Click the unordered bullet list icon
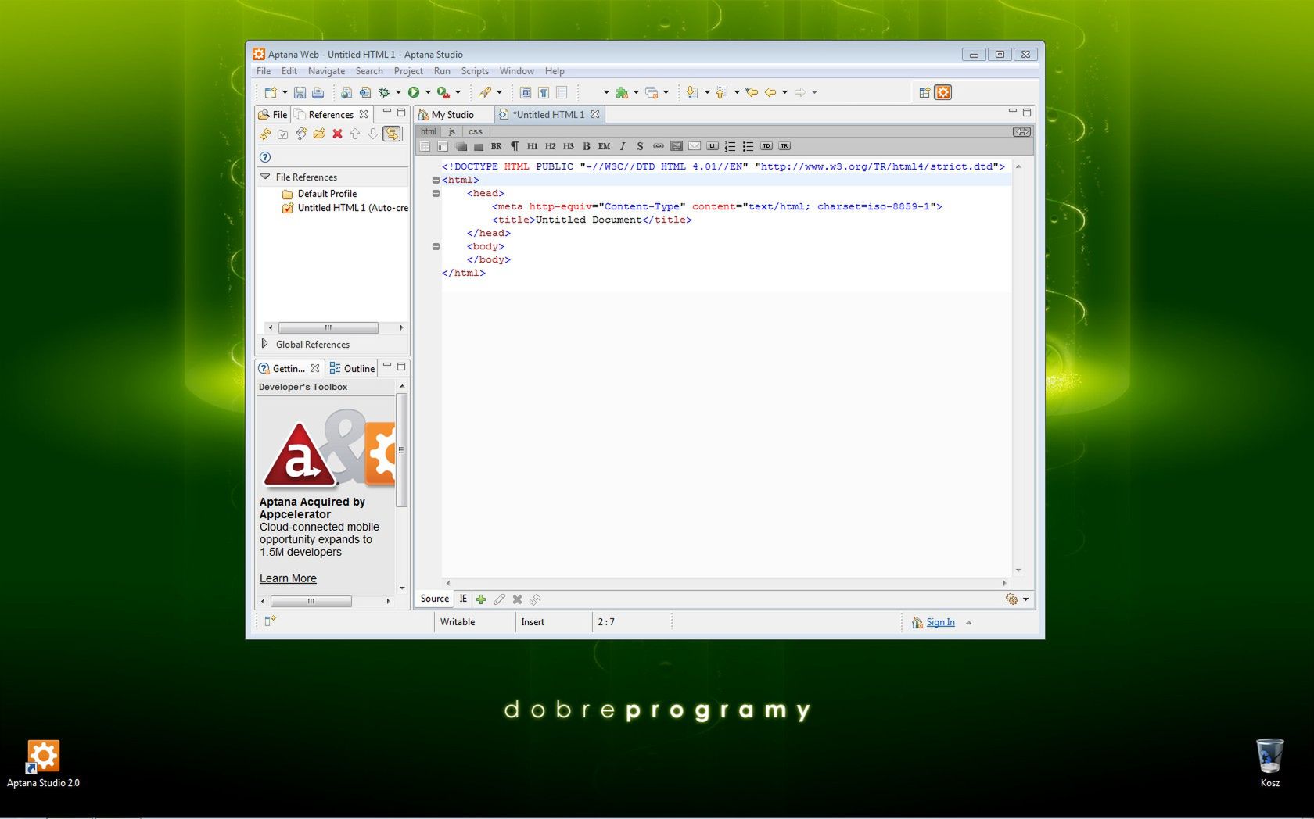 748,146
